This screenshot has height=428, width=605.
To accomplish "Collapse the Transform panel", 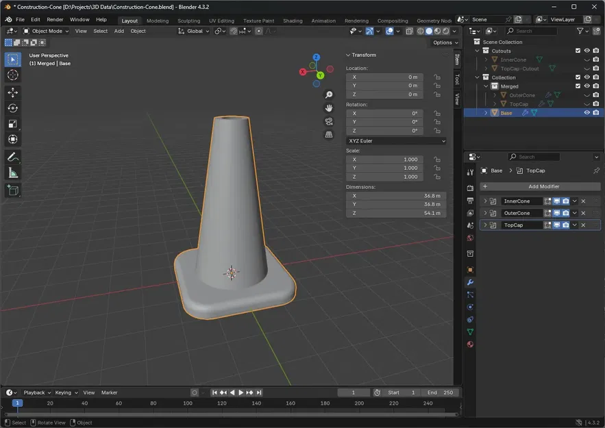I will click(348, 55).
